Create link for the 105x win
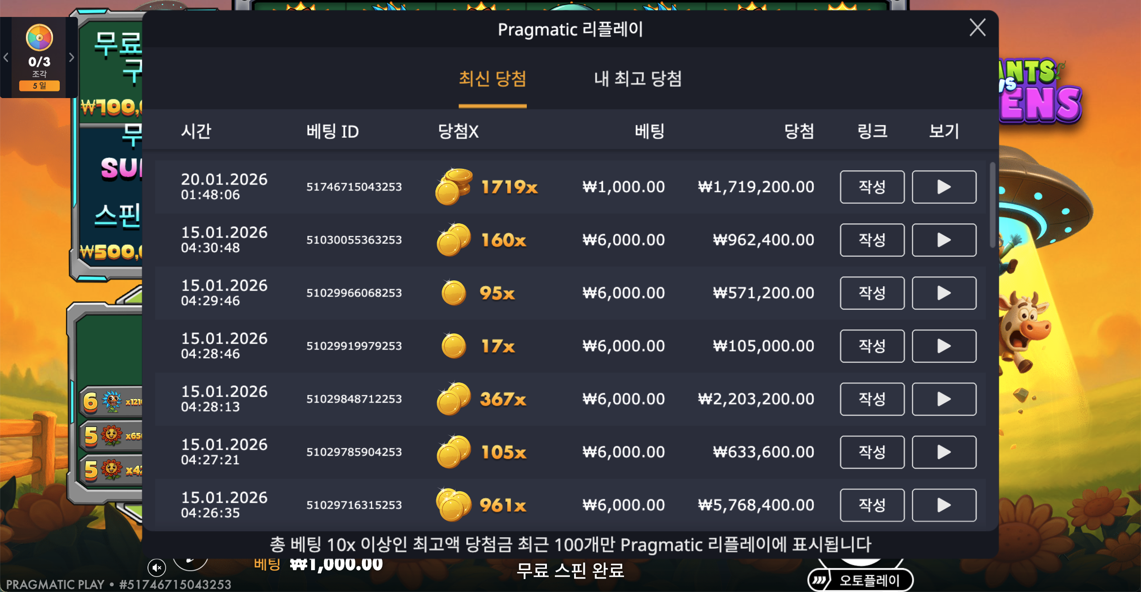Viewport: 1141px width, 592px height. click(x=872, y=452)
